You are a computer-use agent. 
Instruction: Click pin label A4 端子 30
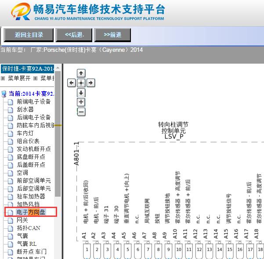click(x=115, y=222)
